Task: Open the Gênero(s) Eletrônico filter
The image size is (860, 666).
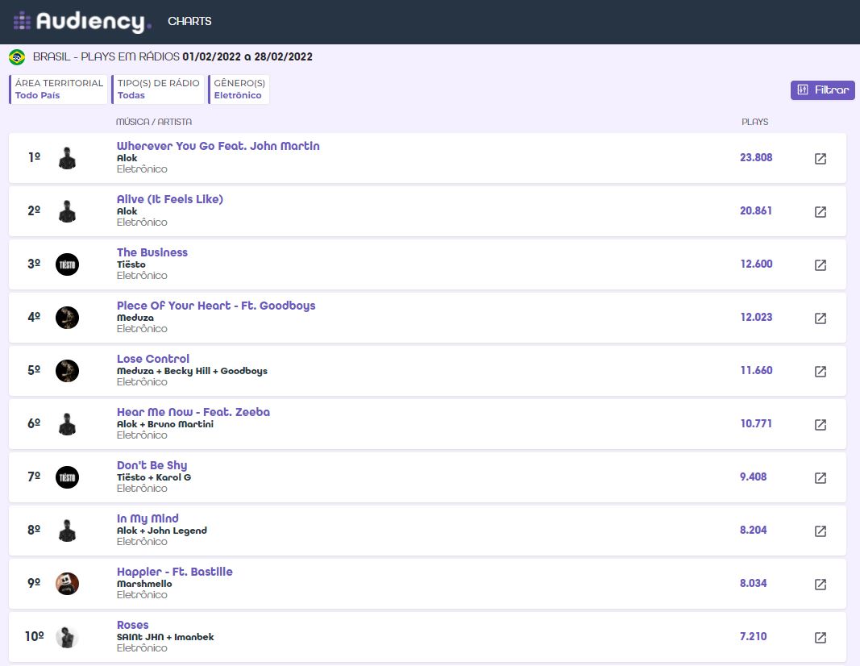Action: click(x=239, y=89)
